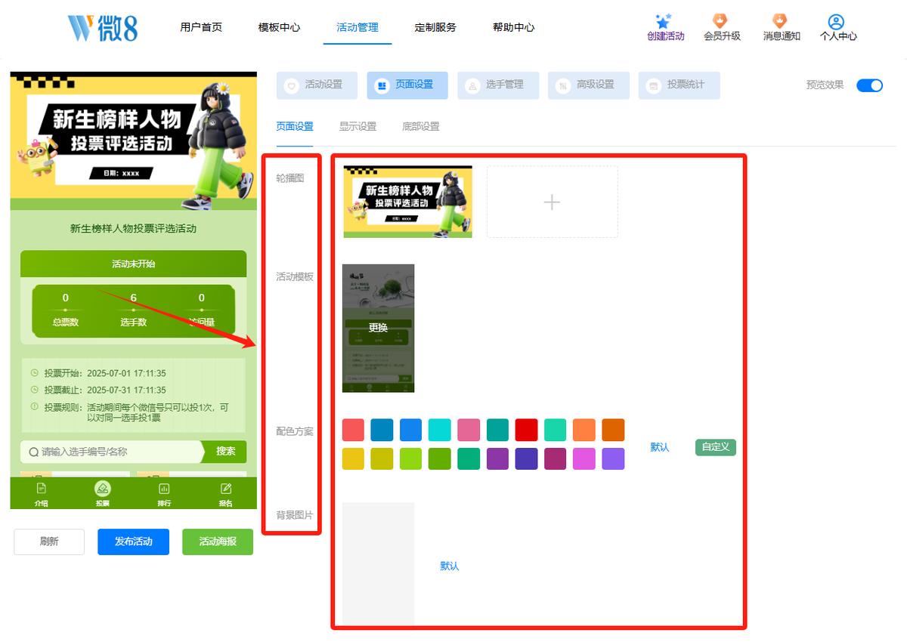The width and height of the screenshot is (907, 642).
Task: Pick the mint green swatch
Action: 555,430
